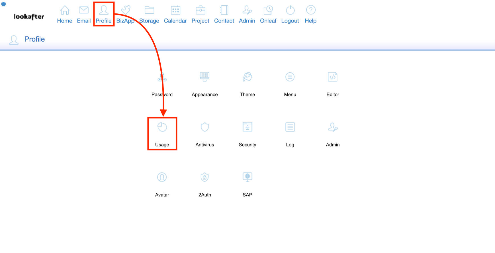
Task: Open Help from the navigation bar
Action: [310, 15]
